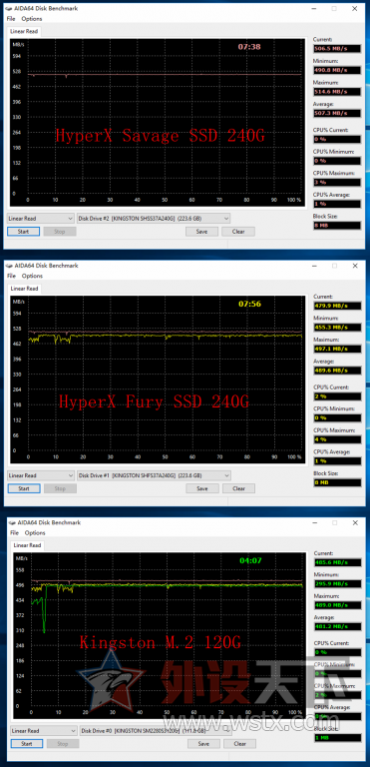This screenshot has height=767, width=370.
Task: Click Stop in the Disk Drive #0 window
Action: point(63,743)
